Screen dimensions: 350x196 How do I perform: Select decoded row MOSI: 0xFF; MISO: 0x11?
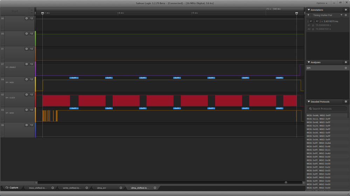327,150
